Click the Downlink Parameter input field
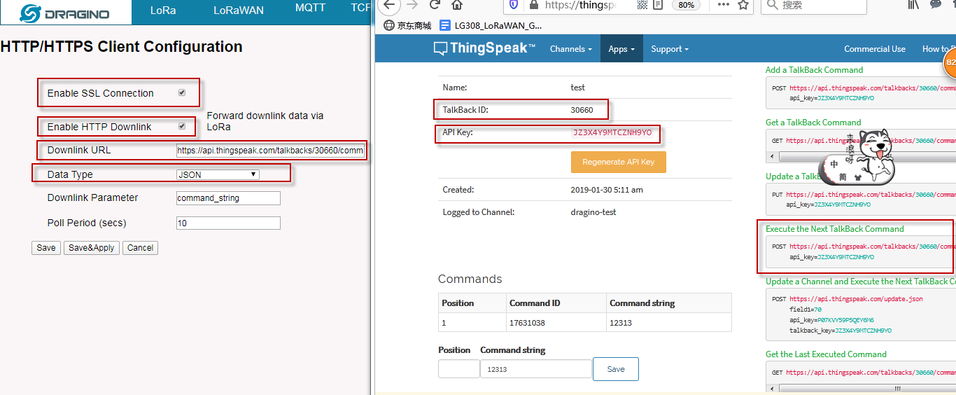Viewport: 956px width, 395px height. pyautogui.click(x=228, y=198)
